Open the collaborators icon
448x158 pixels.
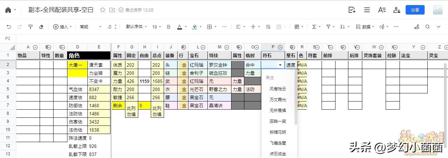396,10
